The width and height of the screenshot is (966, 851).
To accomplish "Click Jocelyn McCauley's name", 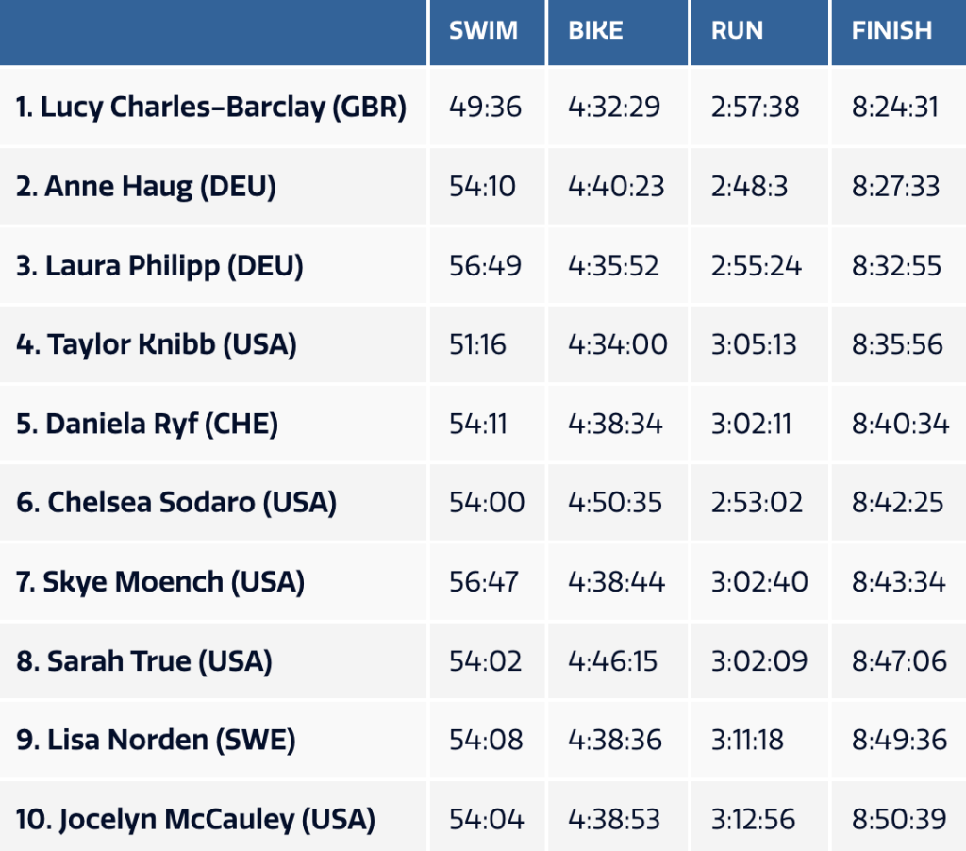I will coord(195,819).
